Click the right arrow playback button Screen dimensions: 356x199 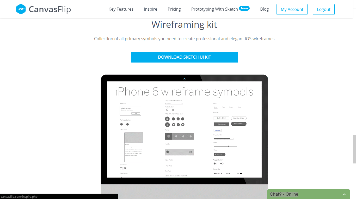pyautogui.click(x=127, y=124)
